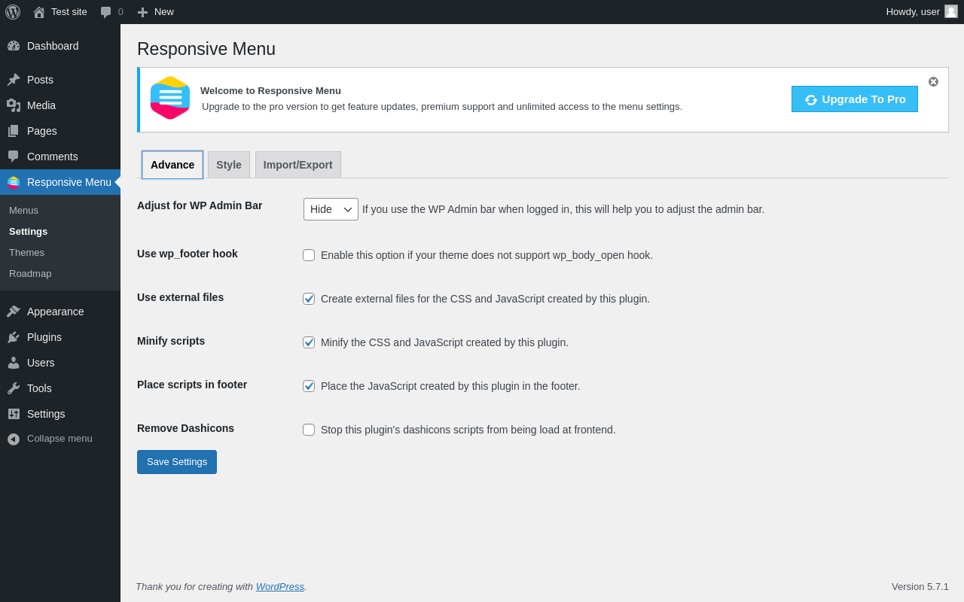Image resolution: width=964 pixels, height=602 pixels.
Task: Click the Upgrade To Pro button
Action: coord(855,99)
